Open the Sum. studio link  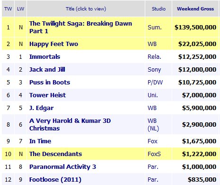(x=155, y=28)
